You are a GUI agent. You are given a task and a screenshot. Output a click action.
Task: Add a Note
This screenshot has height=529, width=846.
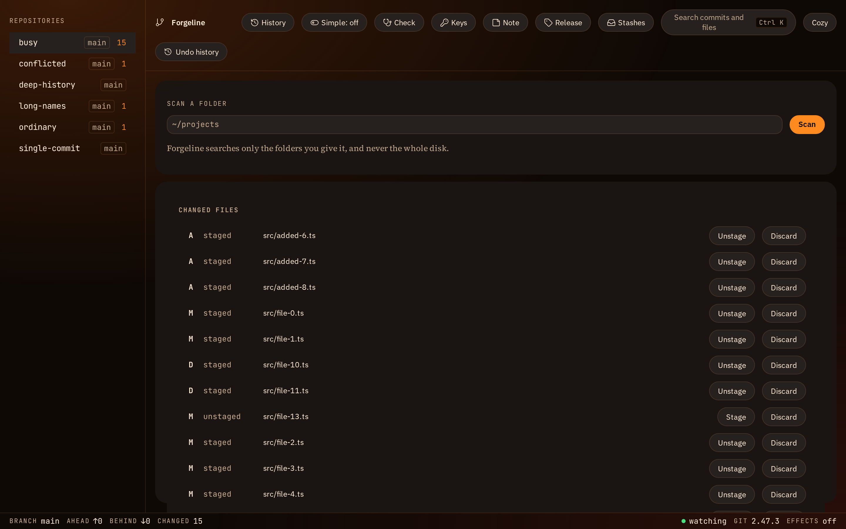tap(505, 22)
